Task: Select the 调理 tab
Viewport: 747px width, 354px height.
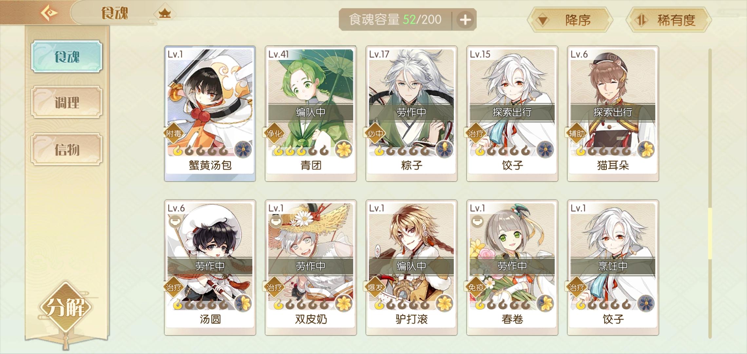Action: (x=67, y=102)
